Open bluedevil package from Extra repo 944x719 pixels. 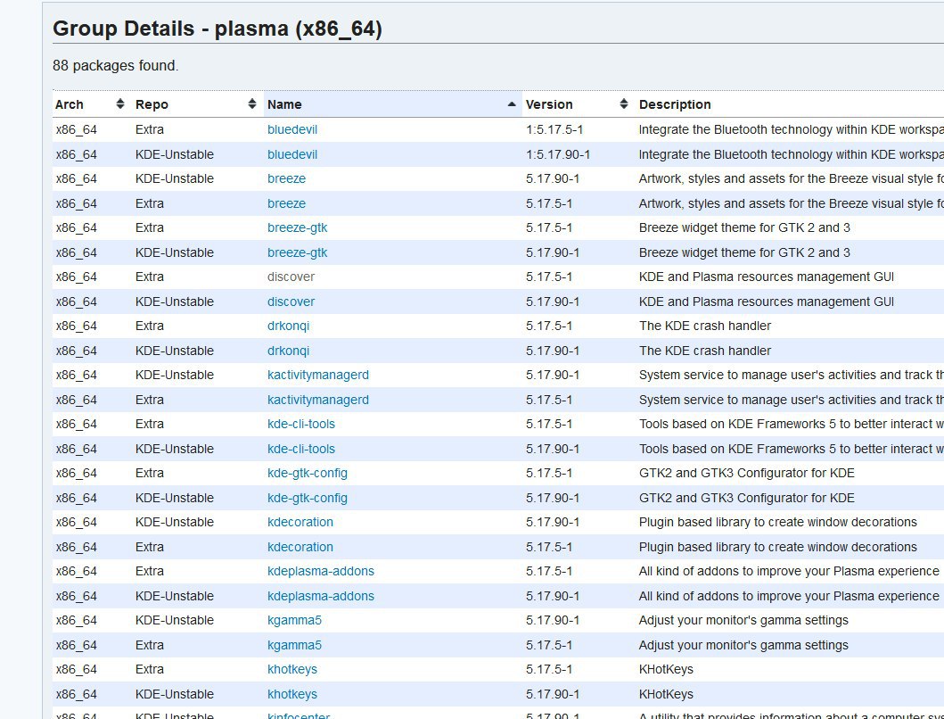point(292,129)
